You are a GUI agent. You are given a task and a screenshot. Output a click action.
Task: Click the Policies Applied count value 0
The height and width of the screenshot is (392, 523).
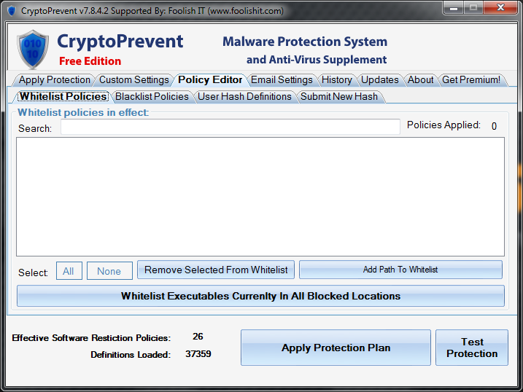tap(494, 126)
